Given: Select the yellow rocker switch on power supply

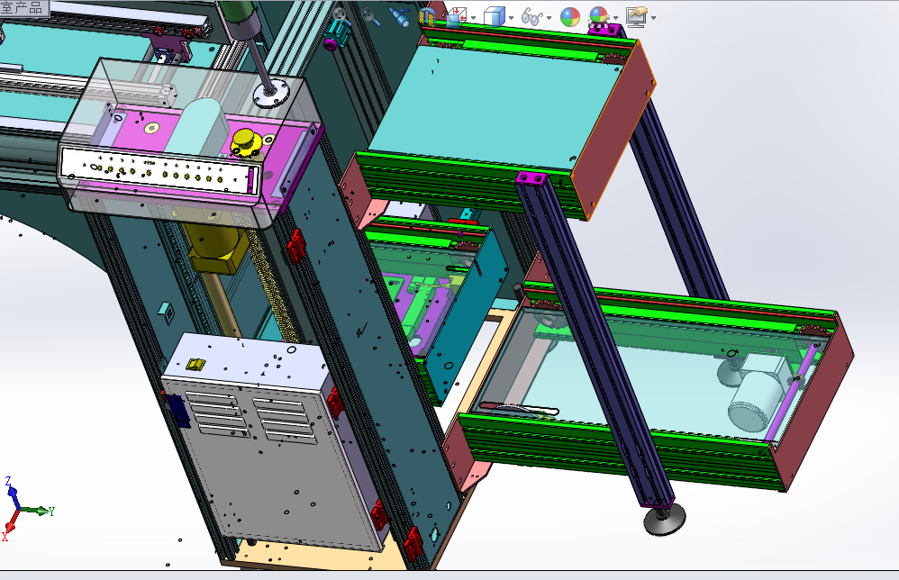Looking at the screenshot, I should (x=196, y=364).
